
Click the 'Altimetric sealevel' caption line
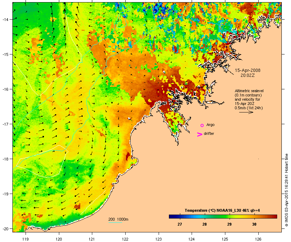[x=249, y=91]
